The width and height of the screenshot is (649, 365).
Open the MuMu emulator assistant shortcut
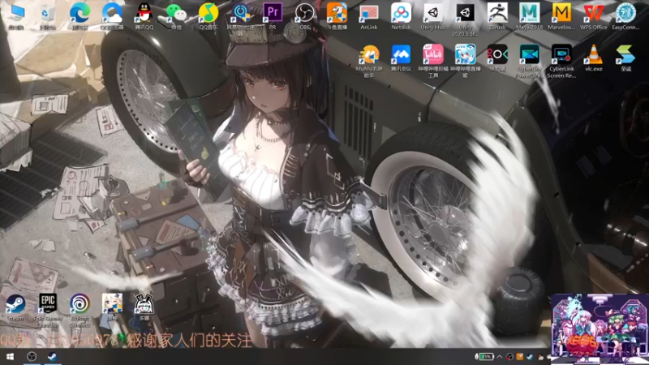click(369, 61)
